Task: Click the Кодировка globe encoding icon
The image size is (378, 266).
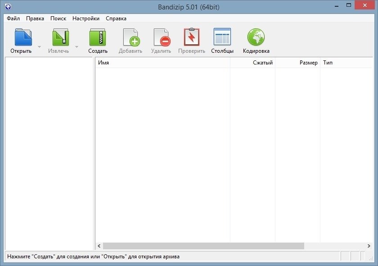Action: pyautogui.click(x=256, y=37)
